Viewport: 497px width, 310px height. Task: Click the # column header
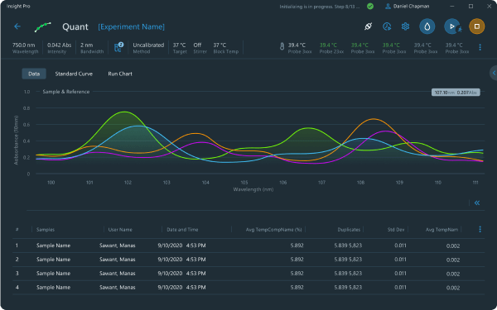click(17, 229)
